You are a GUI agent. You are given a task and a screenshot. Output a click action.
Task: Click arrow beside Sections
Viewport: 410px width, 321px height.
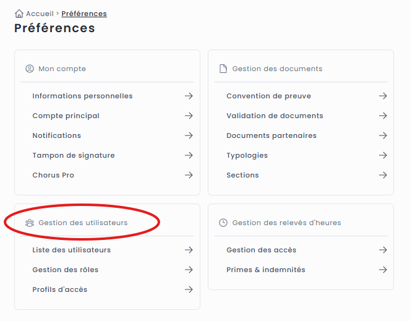pyautogui.click(x=383, y=175)
